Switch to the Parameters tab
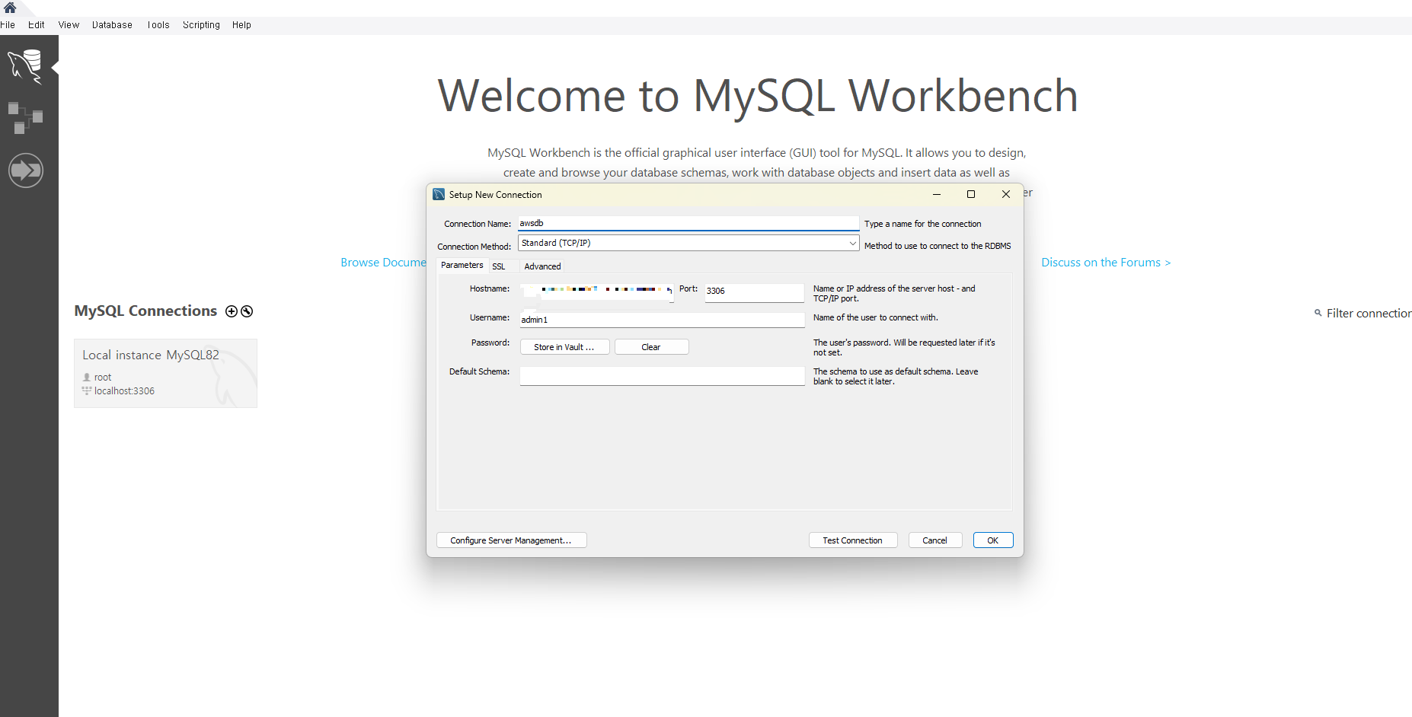1412x717 pixels. [462, 265]
